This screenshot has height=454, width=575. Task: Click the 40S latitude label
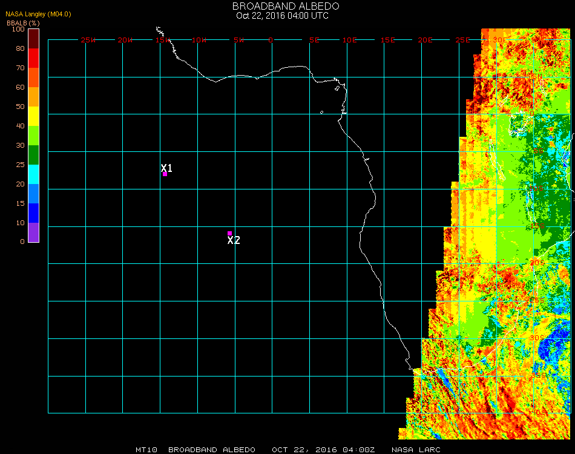[x=538, y=412]
